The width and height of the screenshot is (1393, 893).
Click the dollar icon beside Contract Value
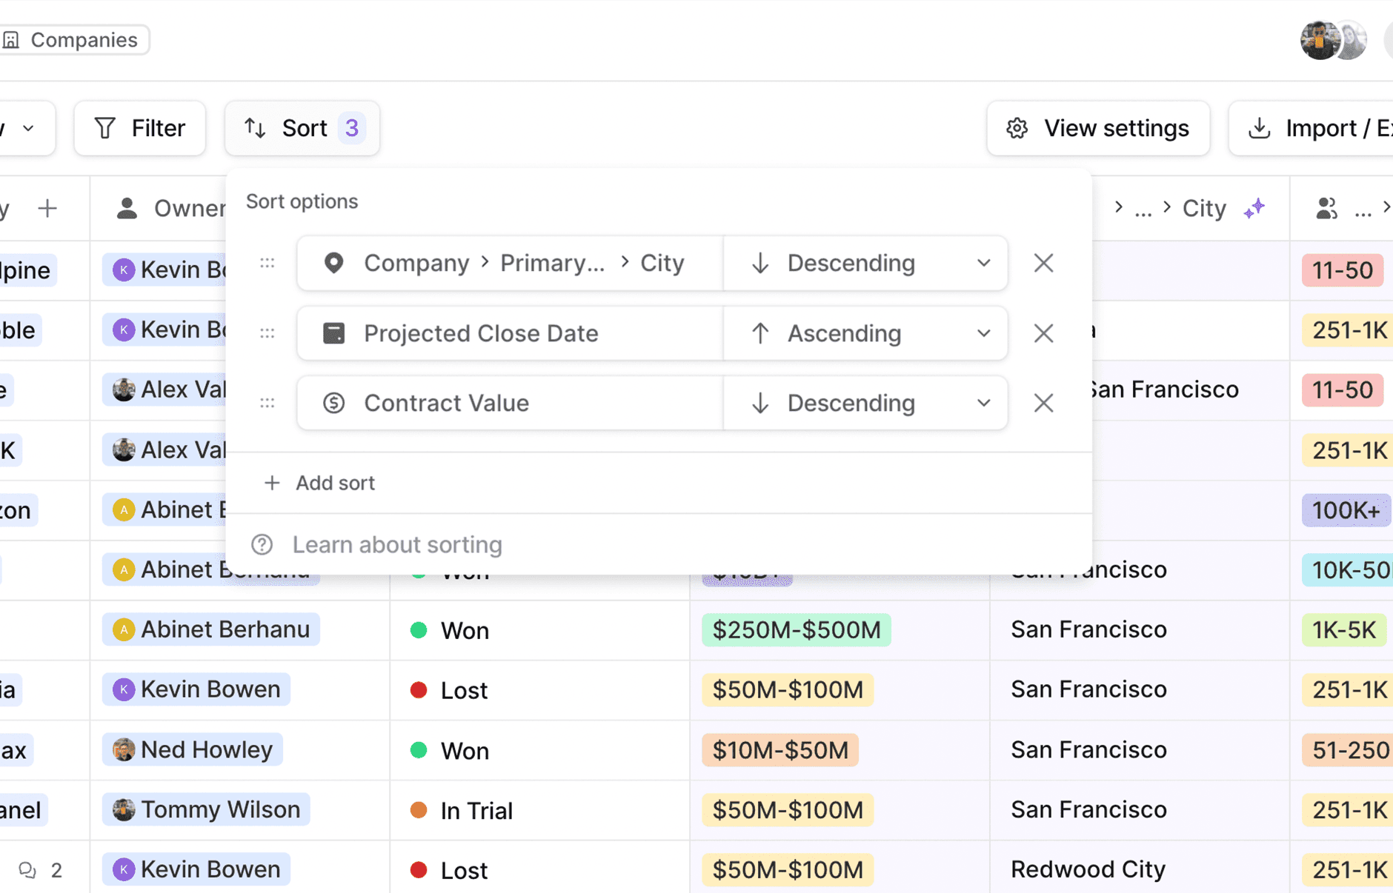[x=334, y=403]
